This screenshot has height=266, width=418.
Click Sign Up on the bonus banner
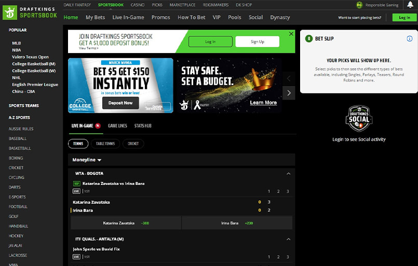coord(257,42)
